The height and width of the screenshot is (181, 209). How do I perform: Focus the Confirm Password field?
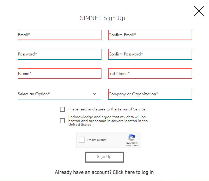[x=150, y=54]
